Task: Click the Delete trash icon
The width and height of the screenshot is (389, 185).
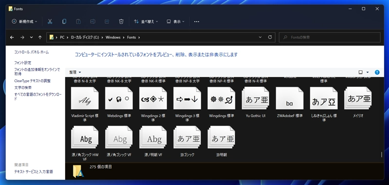Action: tap(121, 21)
